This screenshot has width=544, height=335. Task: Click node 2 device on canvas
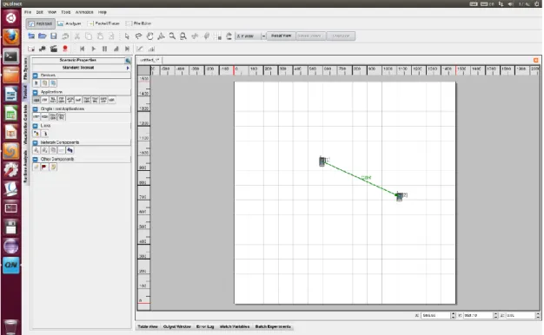tap(400, 197)
